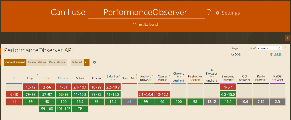Select KaiOS Browser 2.5 cell
The image size is (291, 120).
tap(278, 101)
